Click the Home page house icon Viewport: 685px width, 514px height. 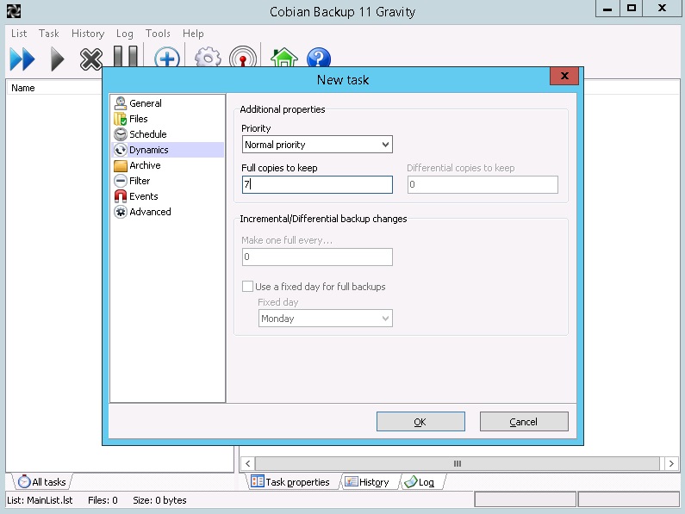point(284,57)
